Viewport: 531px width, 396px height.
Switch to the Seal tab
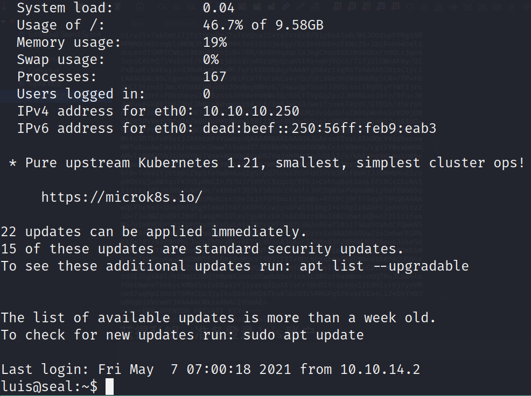click(137, 23)
